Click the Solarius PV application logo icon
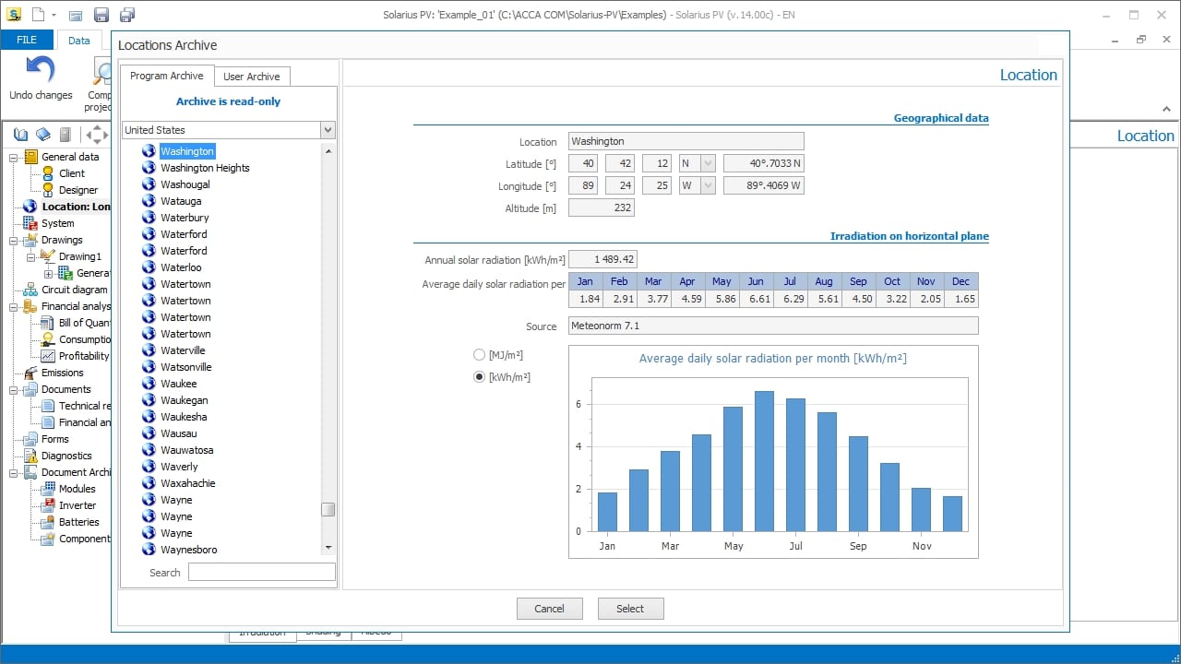 [14, 15]
